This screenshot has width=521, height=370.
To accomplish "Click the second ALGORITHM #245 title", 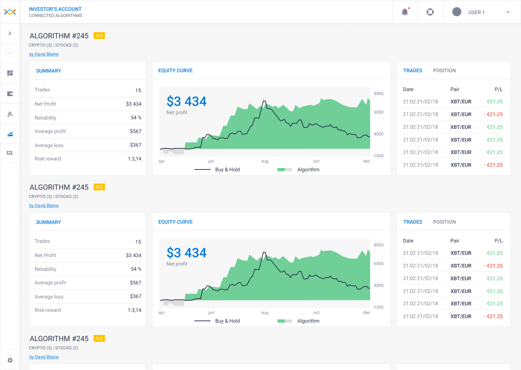I will [59, 187].
